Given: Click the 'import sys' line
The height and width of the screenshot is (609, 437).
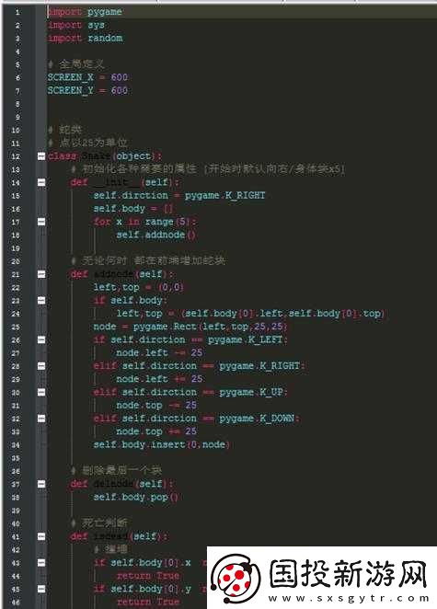Looking at the screenshot, I should click(76, 25).
